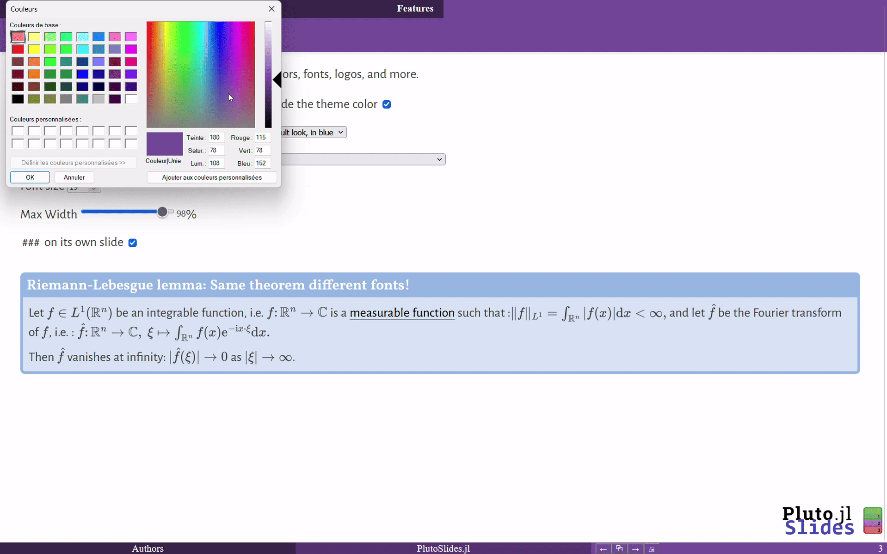Click the overlapping squares slide-mode icon

point(619,548)
